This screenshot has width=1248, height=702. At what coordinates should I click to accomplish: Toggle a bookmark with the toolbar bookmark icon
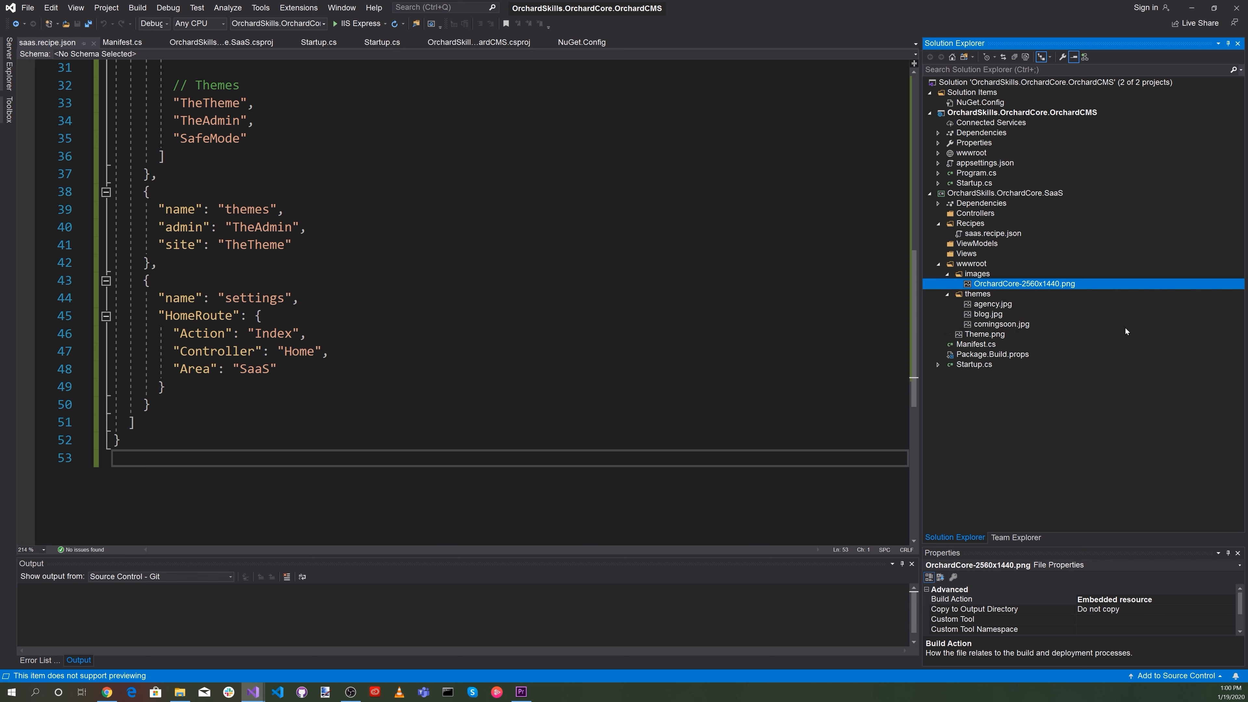(x=506, y=24)
